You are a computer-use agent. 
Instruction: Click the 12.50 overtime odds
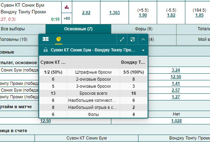(45, 121)
